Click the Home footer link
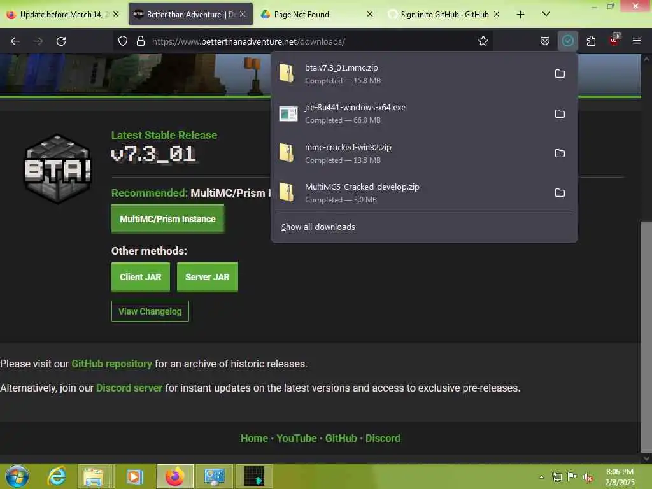 tap(254, 438)
